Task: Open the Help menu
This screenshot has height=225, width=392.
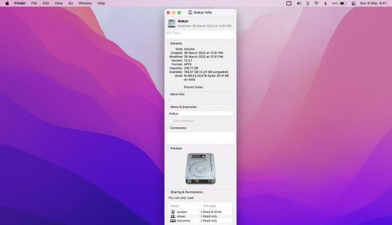Action: pyautogui.click(x=101, y=3)
